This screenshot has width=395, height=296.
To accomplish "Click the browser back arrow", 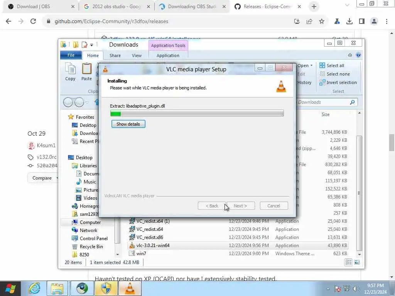I will 8,22.
